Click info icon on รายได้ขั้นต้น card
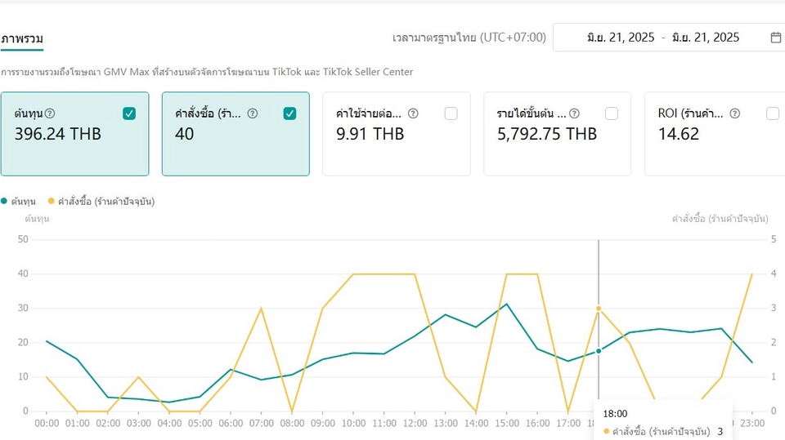 574,113
